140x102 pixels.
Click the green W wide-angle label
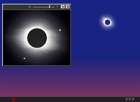[x=30, y=7]
